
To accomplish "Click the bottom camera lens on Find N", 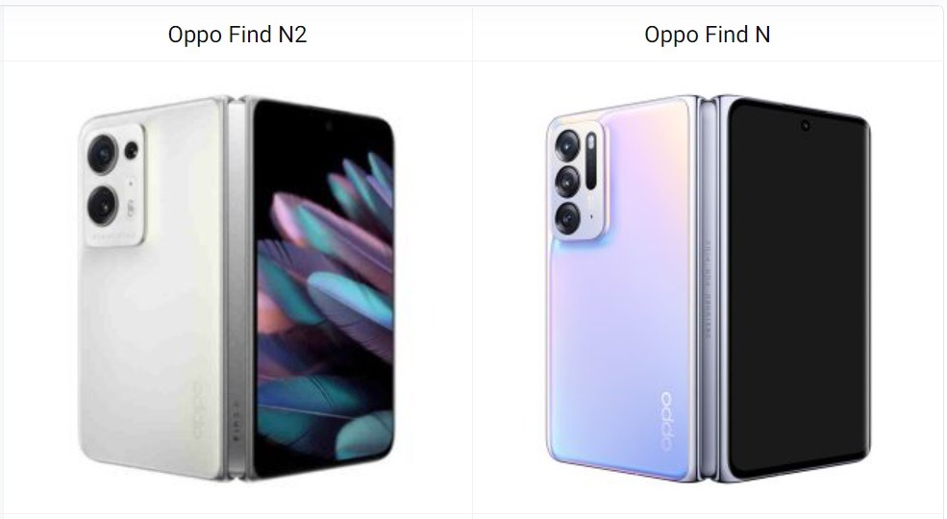I will (x=567, y=218).
